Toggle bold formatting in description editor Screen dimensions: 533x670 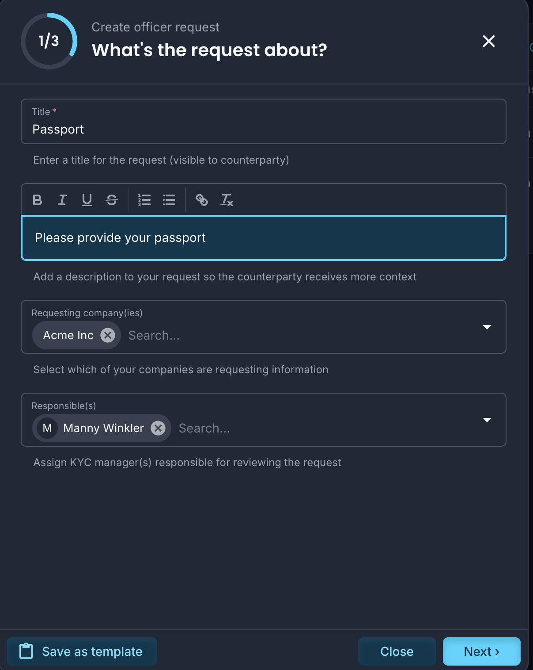coord(38,200)
